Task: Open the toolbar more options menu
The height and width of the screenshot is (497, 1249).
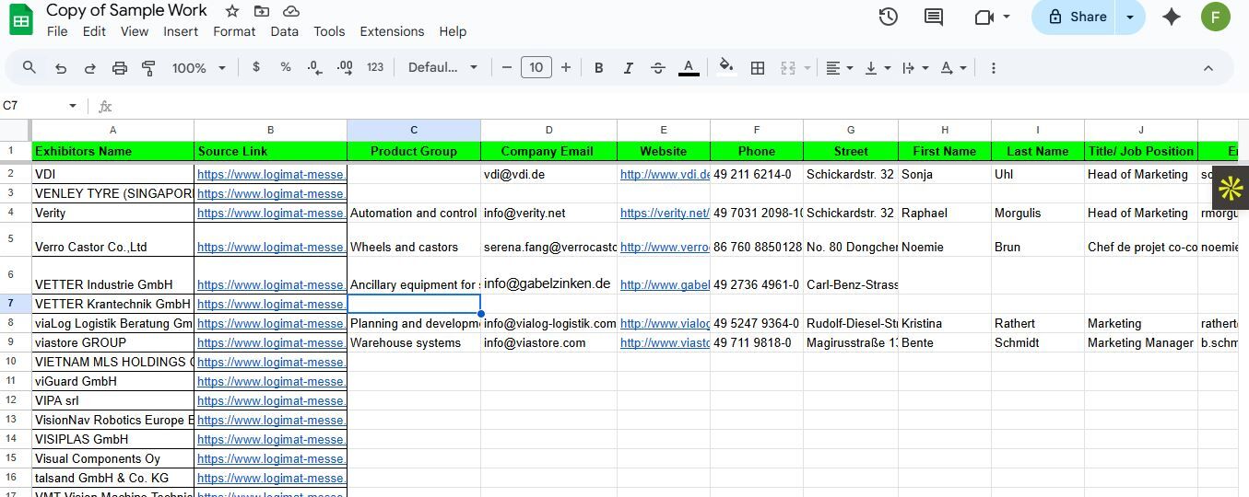Action: point(993,67)
